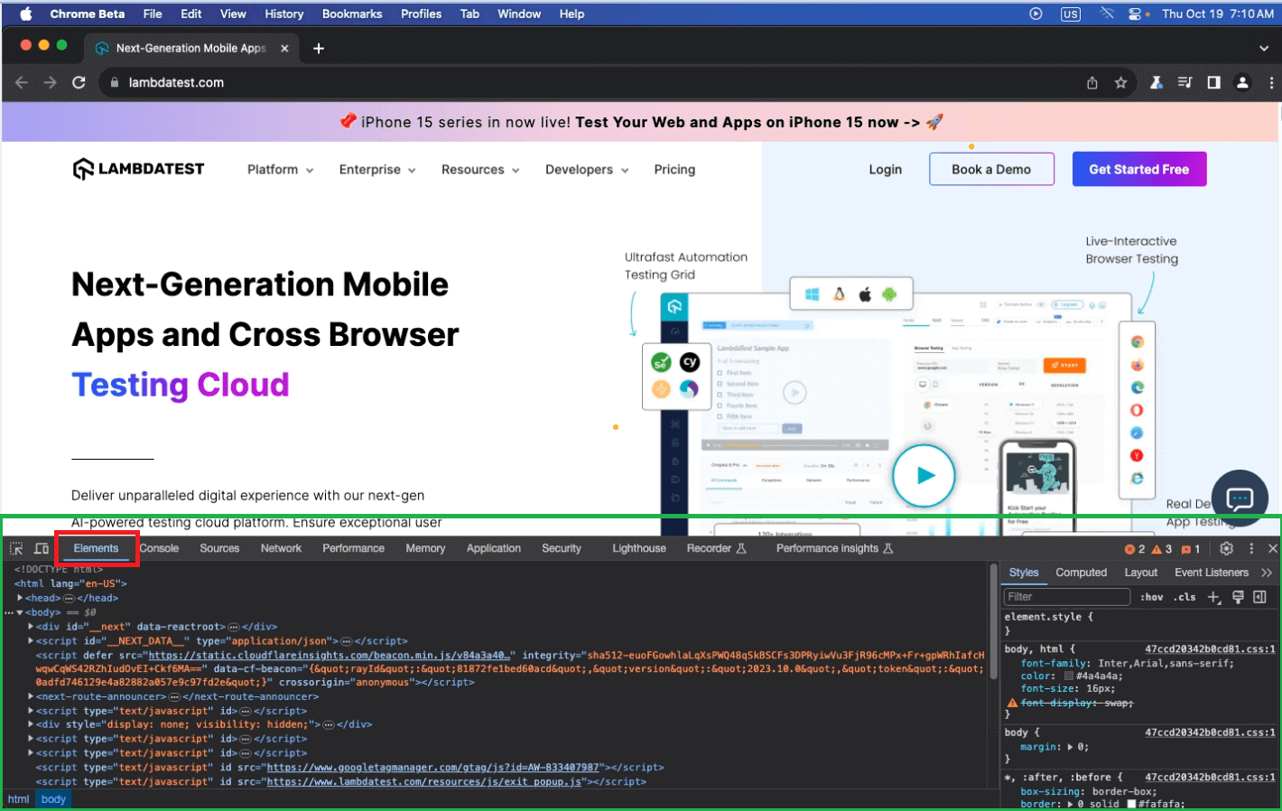The height and width of the screenshot is (811, 1282).
Task: Open the Platform dropdown menu
Action: pos(280,170)
